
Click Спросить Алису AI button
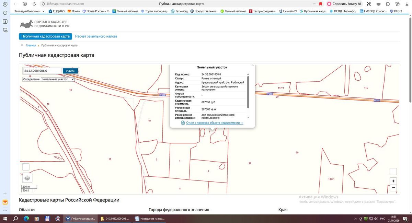point(344,4)
